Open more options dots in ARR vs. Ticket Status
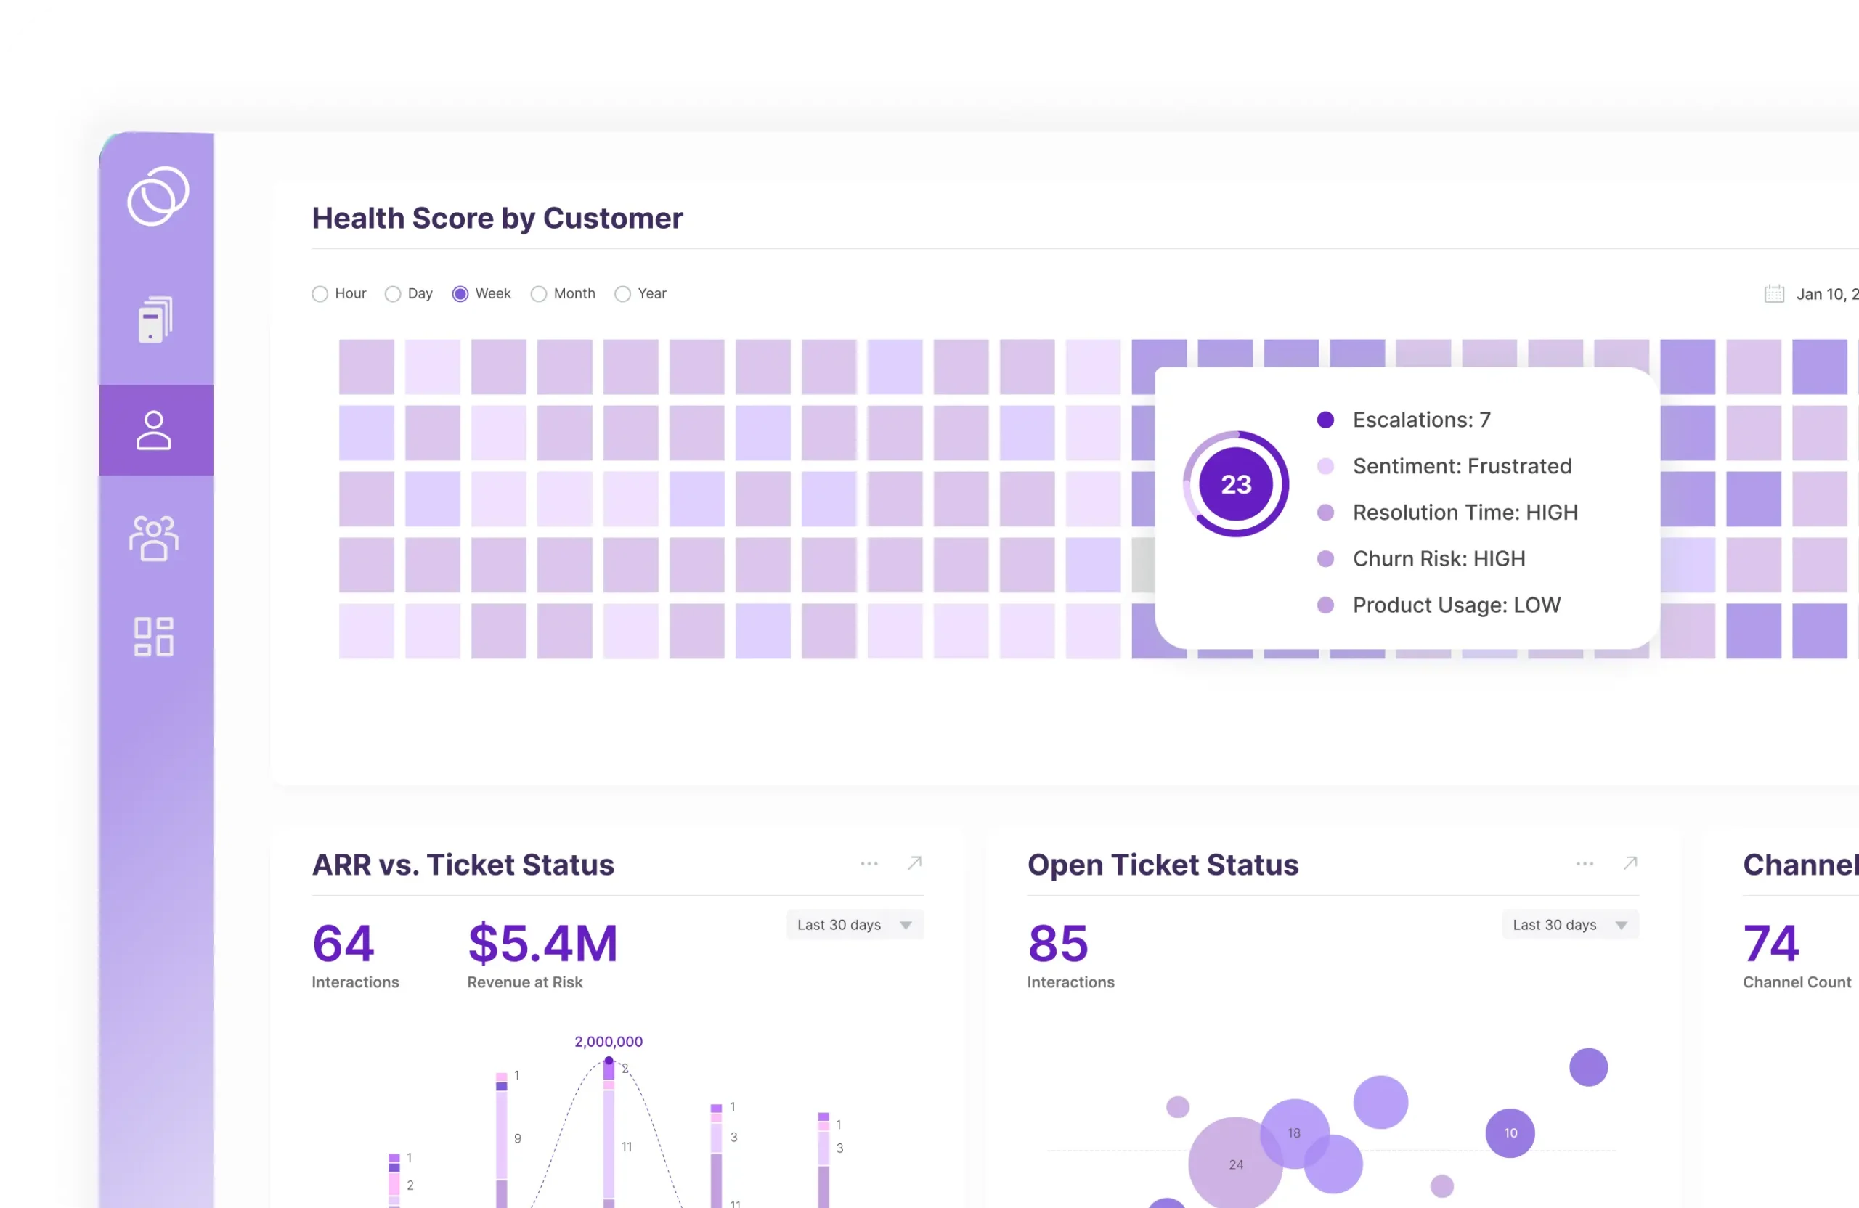 [869, 864]
